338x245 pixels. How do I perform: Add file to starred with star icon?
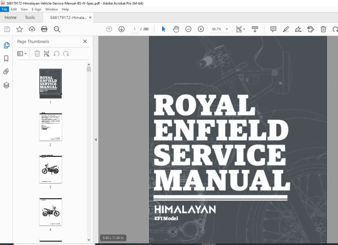click(19, 29)
